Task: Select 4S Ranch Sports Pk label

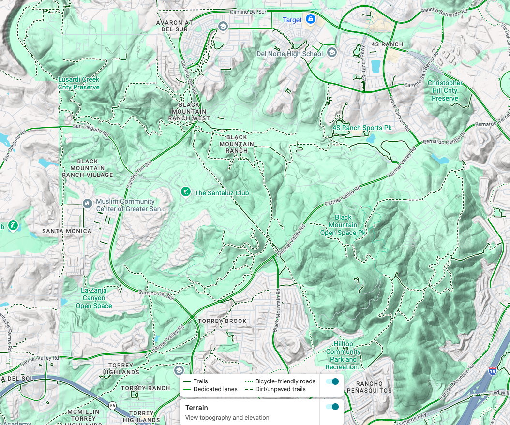Action: tap(362, 128)
